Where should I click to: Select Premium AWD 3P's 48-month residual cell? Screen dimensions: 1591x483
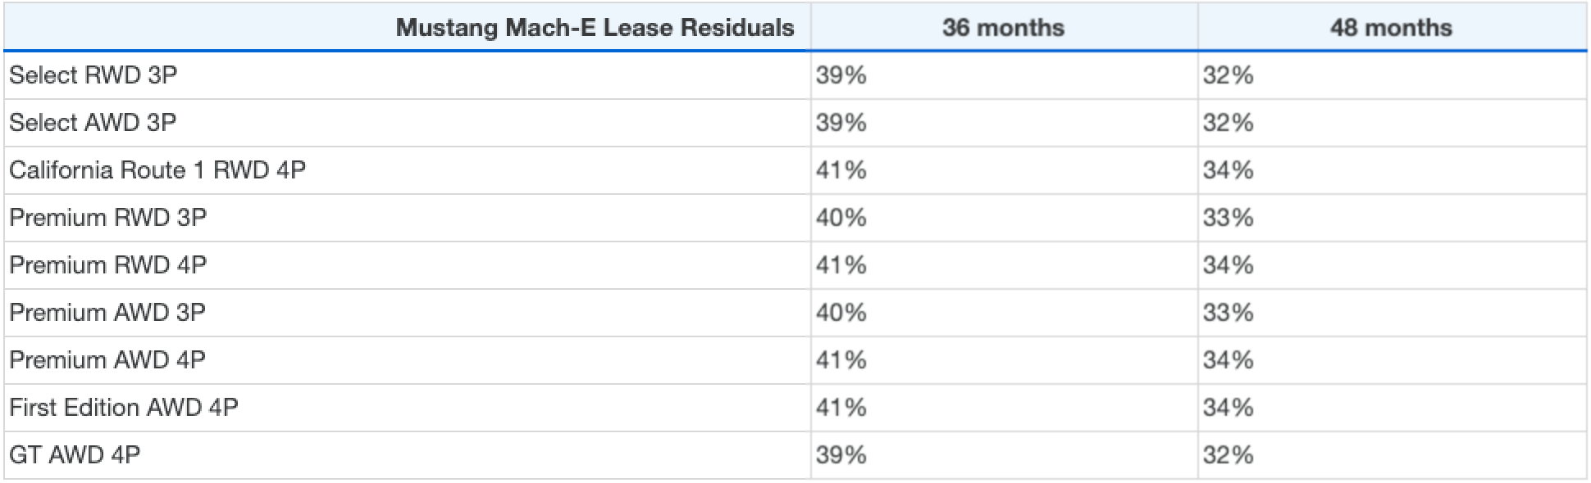[x=1228, y=313]
